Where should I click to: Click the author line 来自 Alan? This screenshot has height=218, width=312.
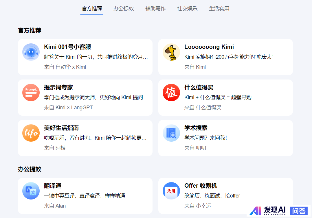[x=55, y=206]
